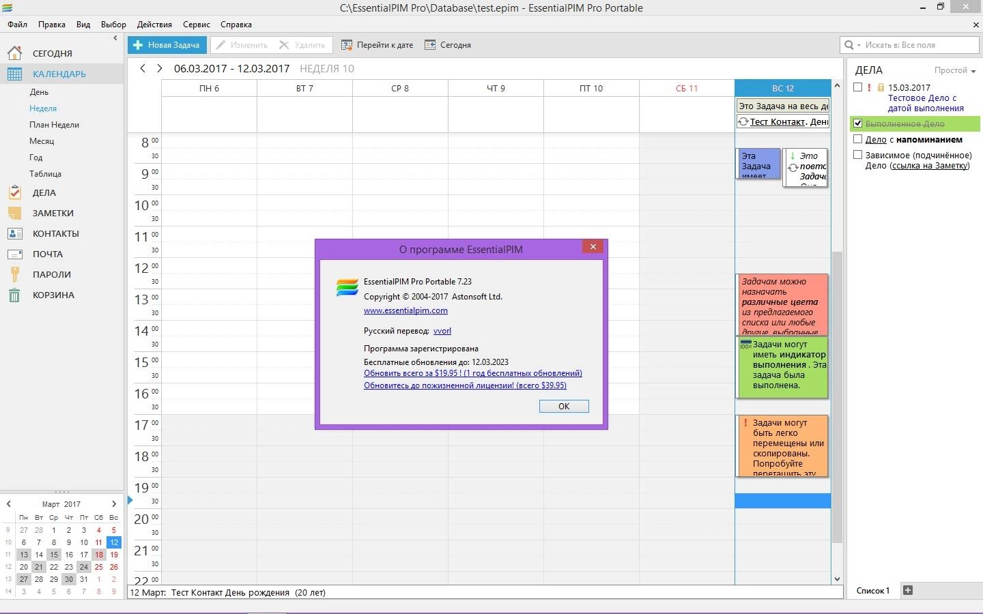Collapse the left navigation panel arrow
Viewport: 983px width, 614px height.
115,38
